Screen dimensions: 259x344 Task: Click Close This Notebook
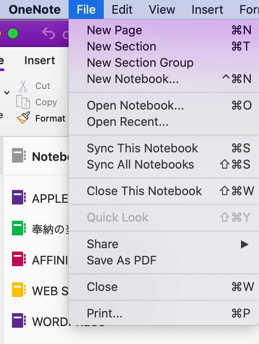(145, 191)
